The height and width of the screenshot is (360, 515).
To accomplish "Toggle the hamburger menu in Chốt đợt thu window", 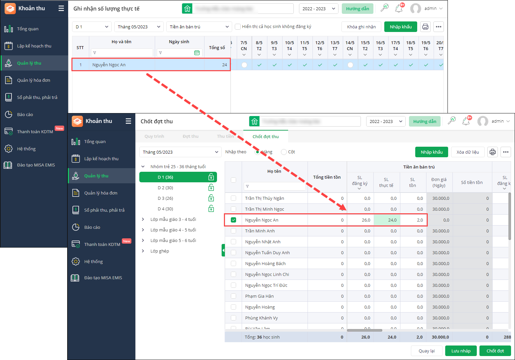I will point(128,121).
